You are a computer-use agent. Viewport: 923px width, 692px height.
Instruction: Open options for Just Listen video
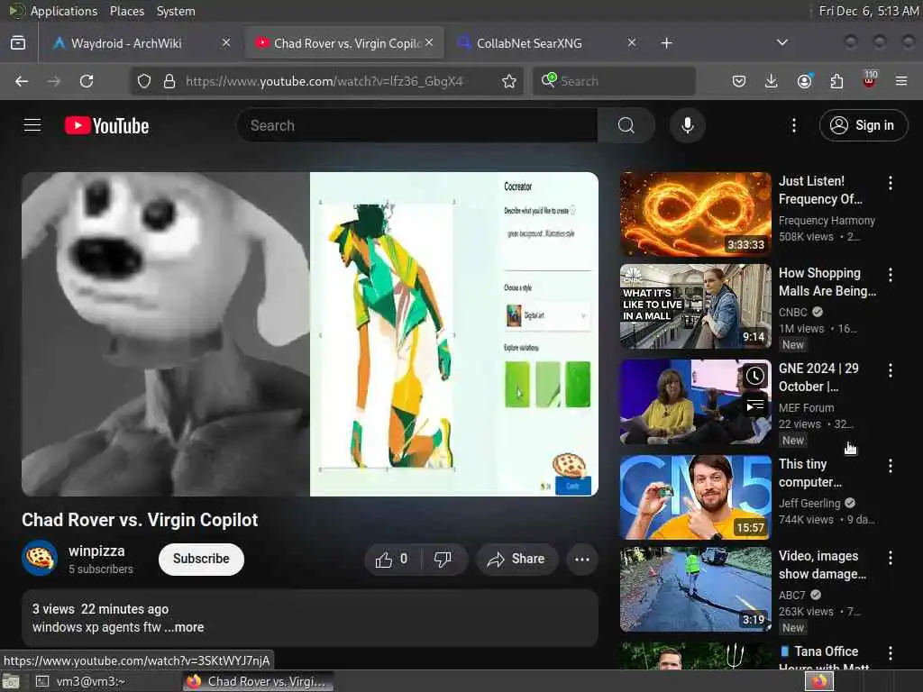click(890, 183)
